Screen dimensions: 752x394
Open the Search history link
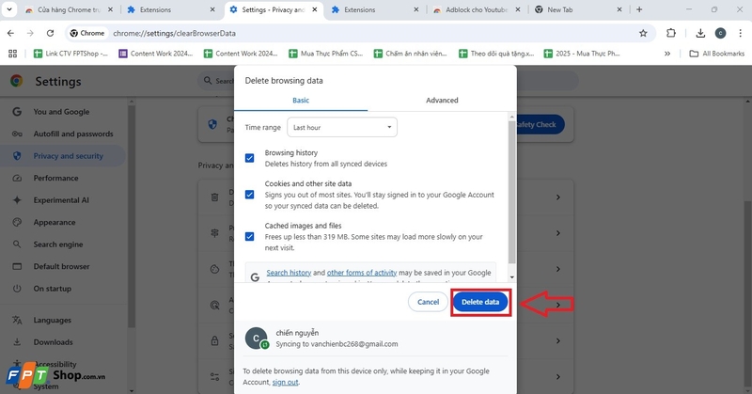pos(289,273)
